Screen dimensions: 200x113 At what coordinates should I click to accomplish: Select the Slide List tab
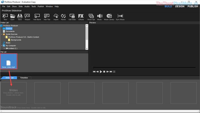tap(9, 78)
